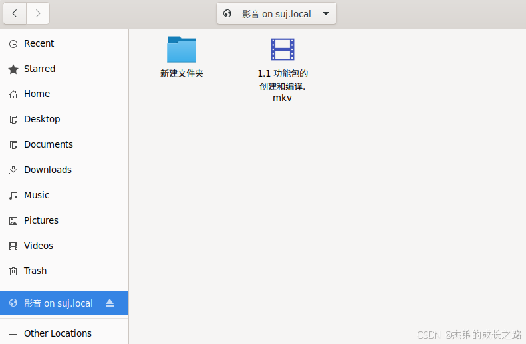Click the Home house icon
This screenshot has width=526, height=344.
[x=13, y=94]
